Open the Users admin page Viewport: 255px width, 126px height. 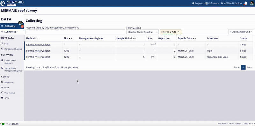coord(7,88)
